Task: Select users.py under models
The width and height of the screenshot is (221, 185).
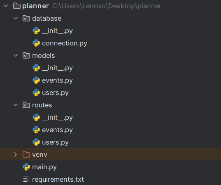Action: (55, 93)
